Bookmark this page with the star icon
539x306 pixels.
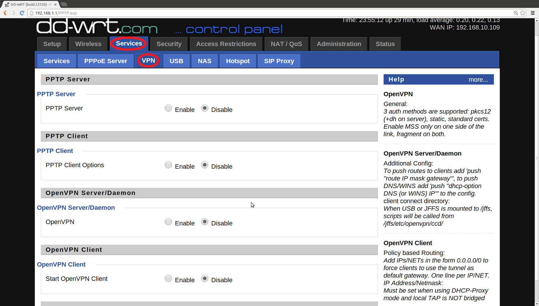click(522, 13)
